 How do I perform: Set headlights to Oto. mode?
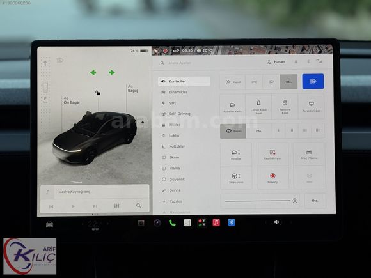(288, 82)
